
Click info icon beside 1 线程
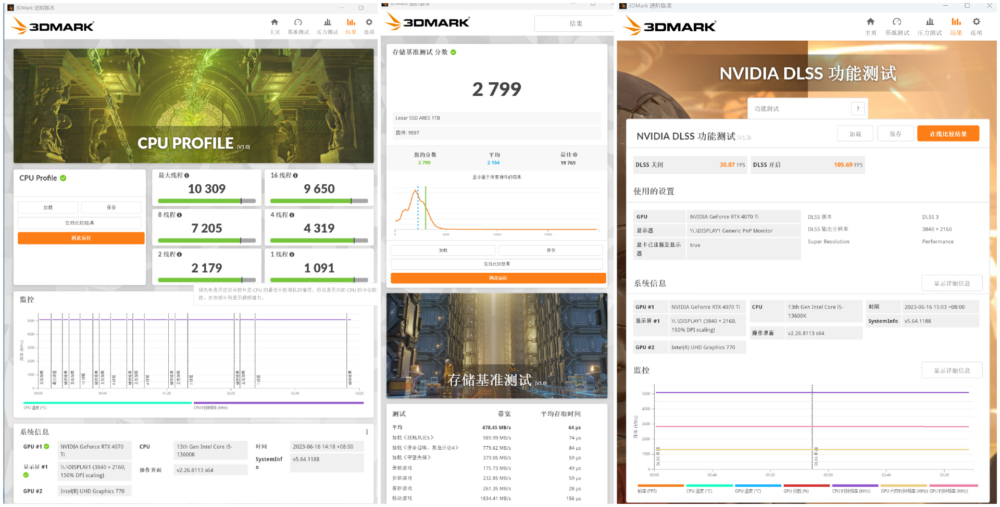[x=292, y=255]
